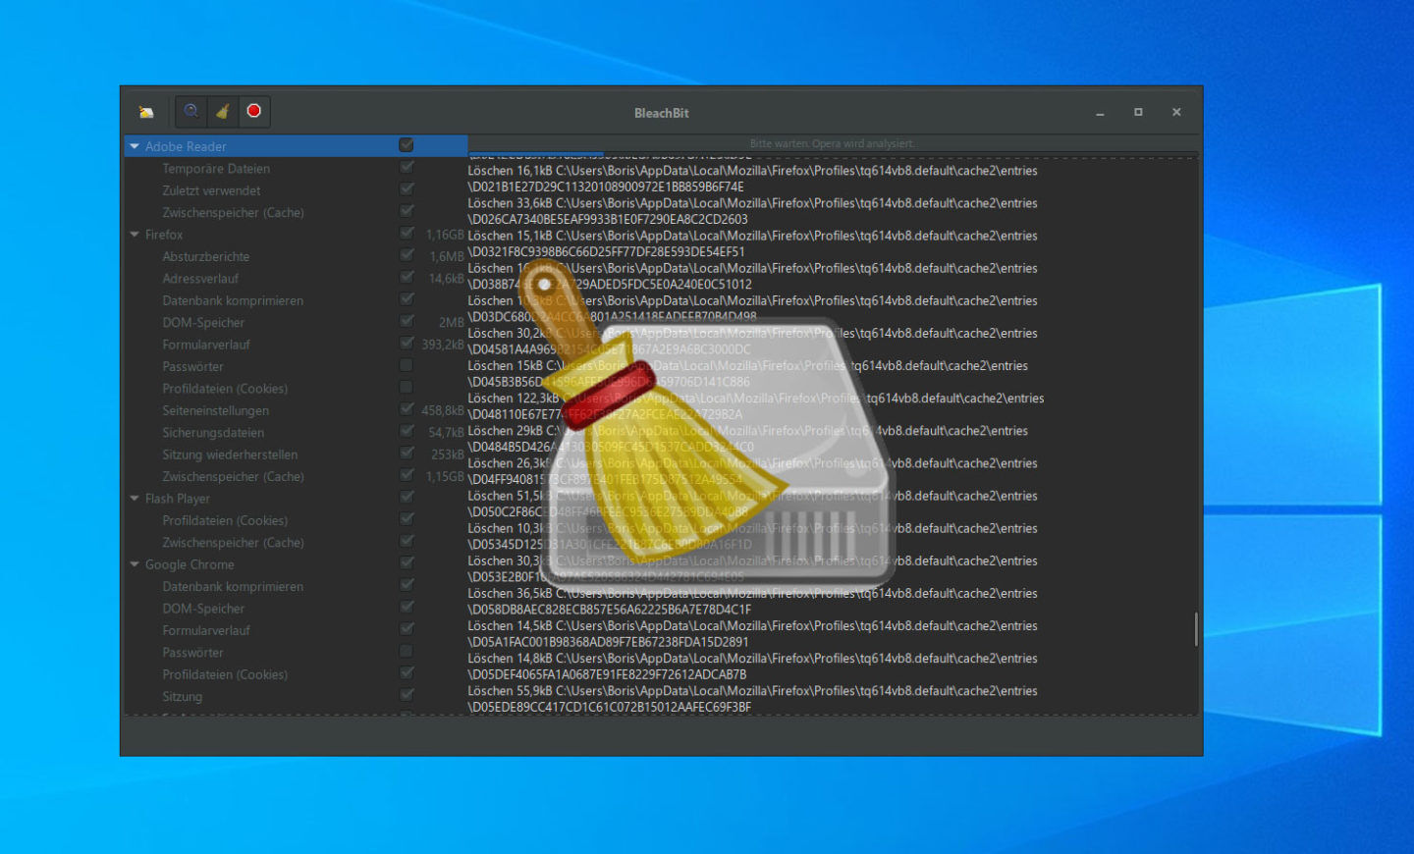Select the Absturzberichte item
Image resolution: width=1414 pixels, height=854 pixels.
[x=206, y=256]
